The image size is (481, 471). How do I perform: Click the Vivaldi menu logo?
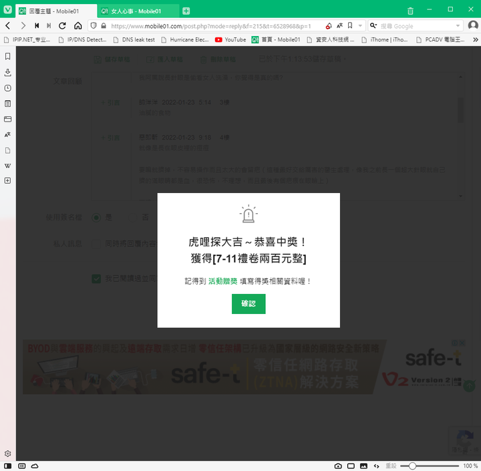(7, 9)
